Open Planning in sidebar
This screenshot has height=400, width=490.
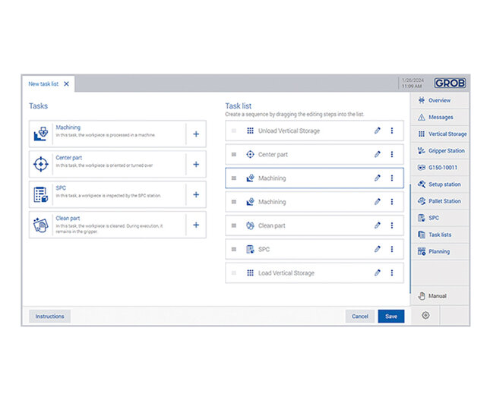click(440, 252)
